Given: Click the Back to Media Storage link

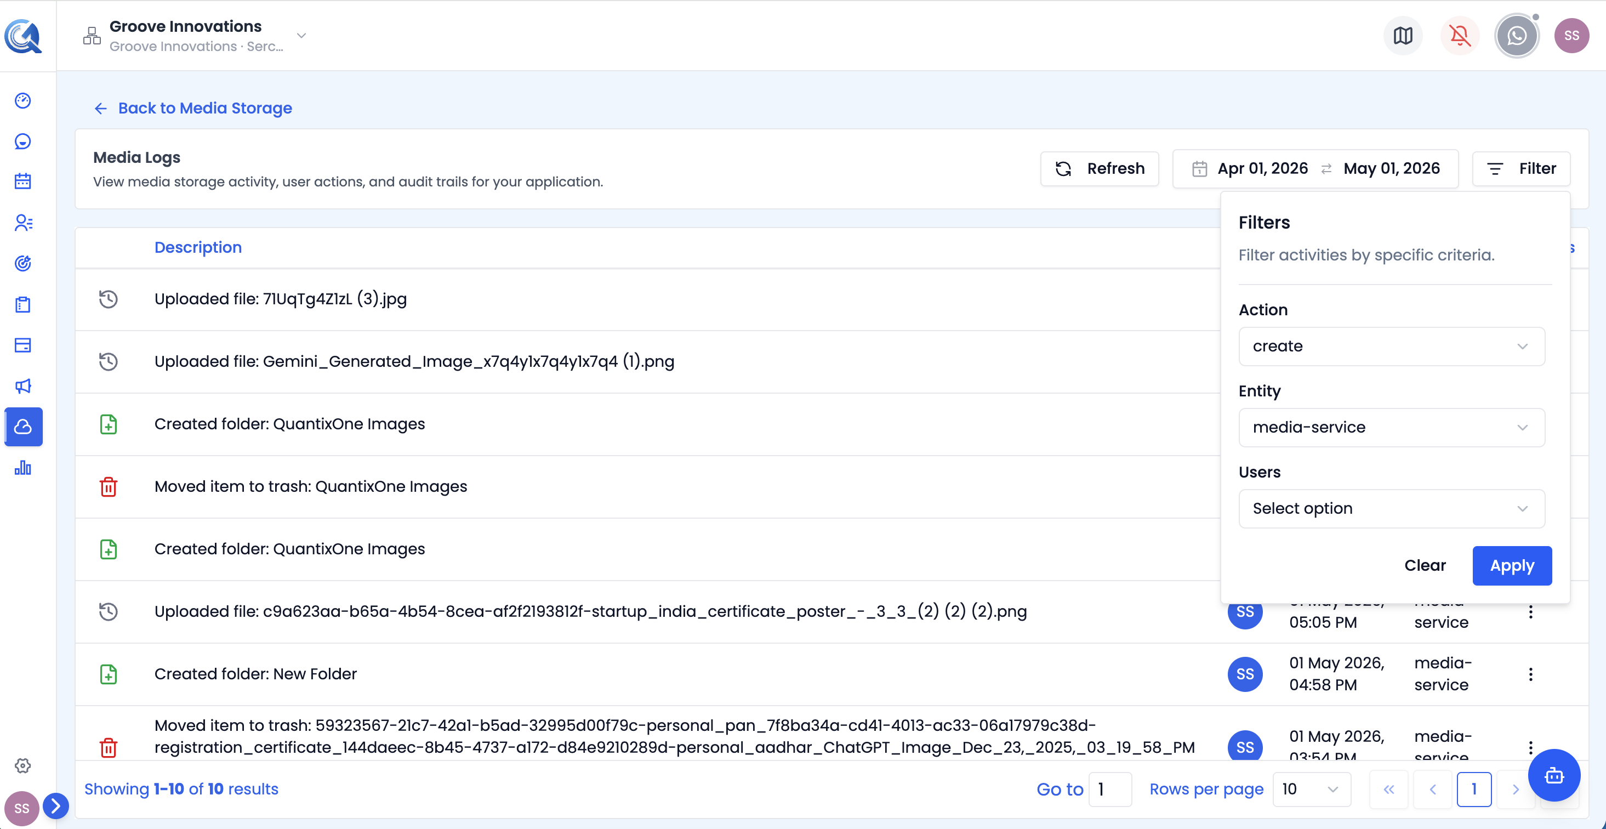Looking at the screenshot, I should point(192,108).
